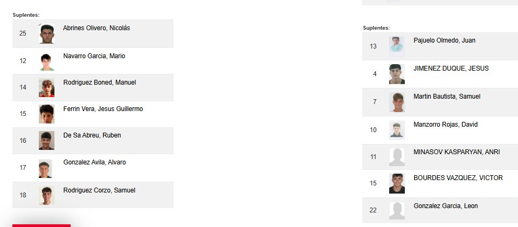Image resolution: width=518 pixels, height=227 pixels.
Task: Click Martin Bautista, Samuel photo thumbnail
Action: pyautogui.click(x=397, y=102)
